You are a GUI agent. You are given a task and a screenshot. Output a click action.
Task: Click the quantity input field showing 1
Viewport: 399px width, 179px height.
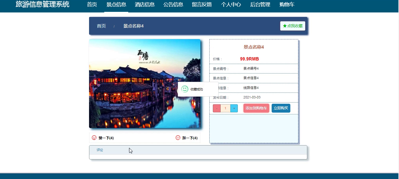coord(225,108)
